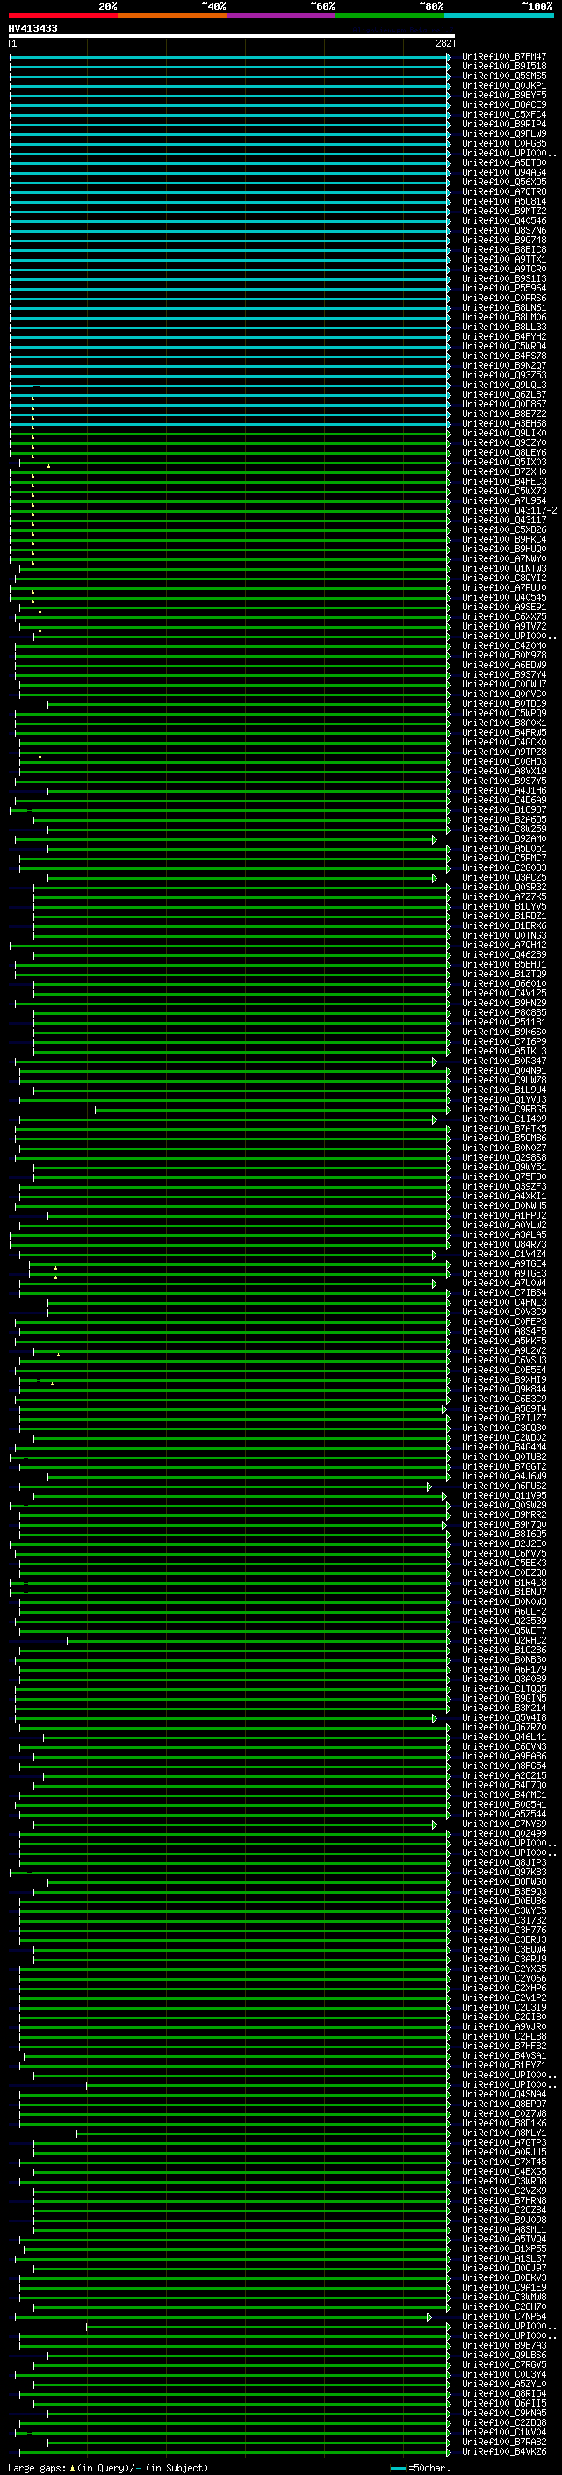562x2475 pixels.
Task: Open hit UniRef100_A9SE91
Action: 504,608
